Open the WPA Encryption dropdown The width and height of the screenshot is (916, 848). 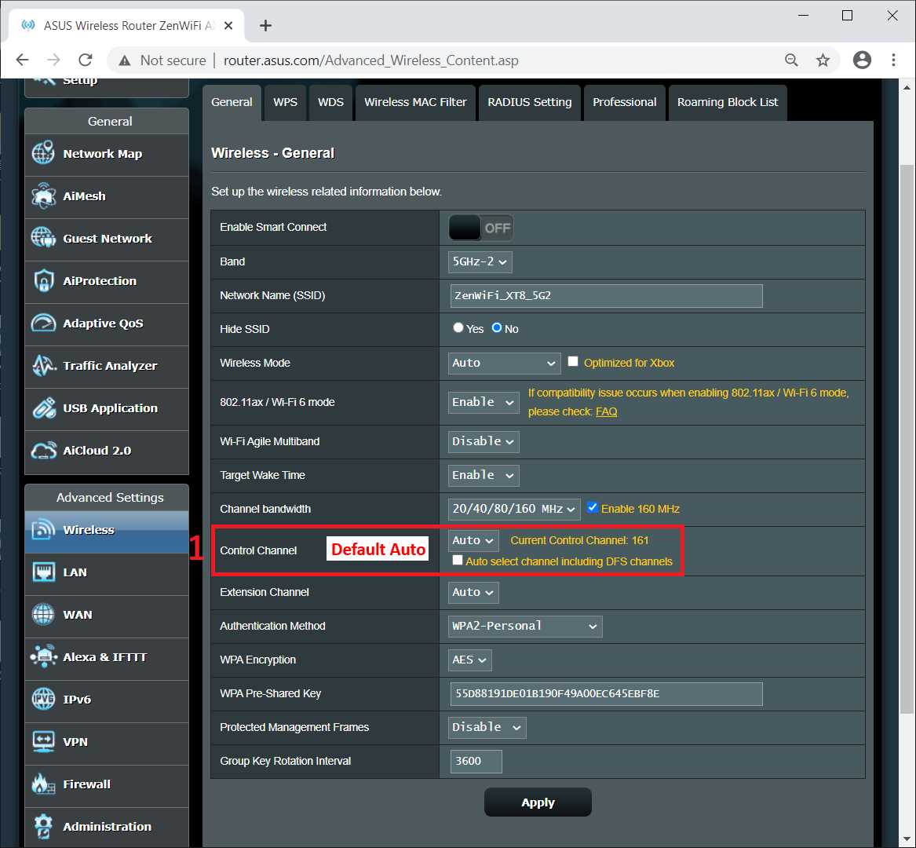click(x=469, y=660)
